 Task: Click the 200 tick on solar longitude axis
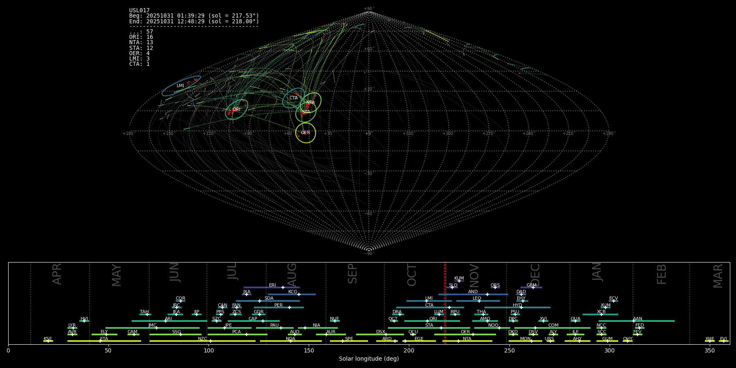(409, 350)
